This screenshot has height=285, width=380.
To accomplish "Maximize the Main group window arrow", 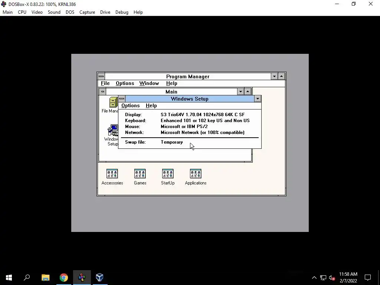I will (248, 92).
